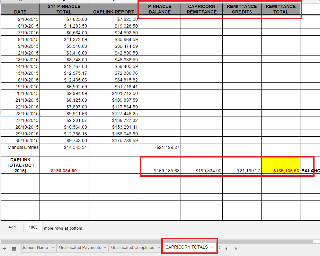This screenshot has height=256, width=320.
Task: Click the Add rows button
Action: pos(12,227)
